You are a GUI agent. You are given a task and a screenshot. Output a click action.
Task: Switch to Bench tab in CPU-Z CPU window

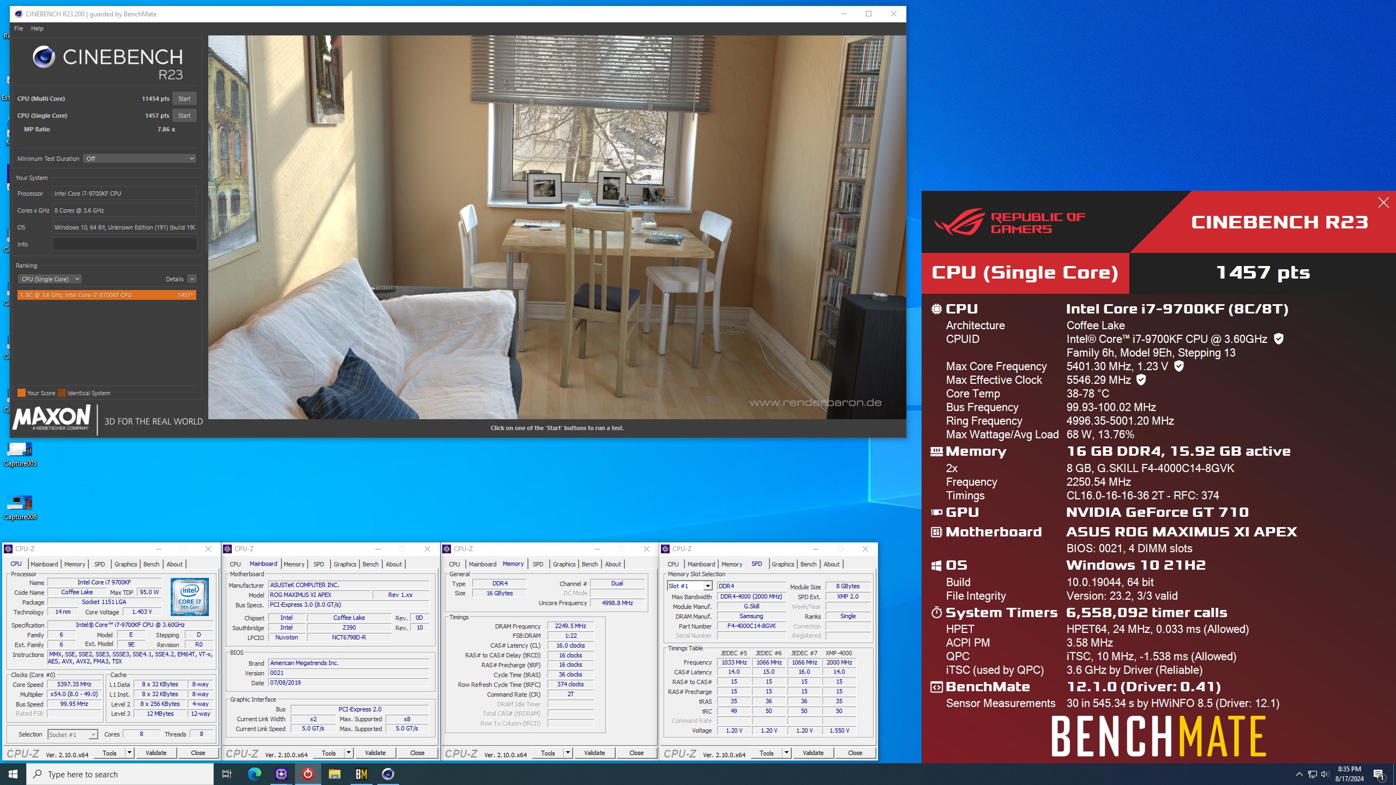[152, 564]
